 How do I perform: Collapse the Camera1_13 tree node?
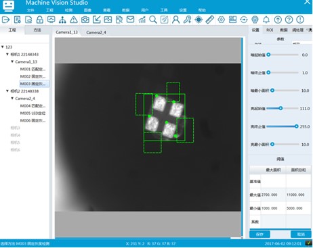pos(12,61)
